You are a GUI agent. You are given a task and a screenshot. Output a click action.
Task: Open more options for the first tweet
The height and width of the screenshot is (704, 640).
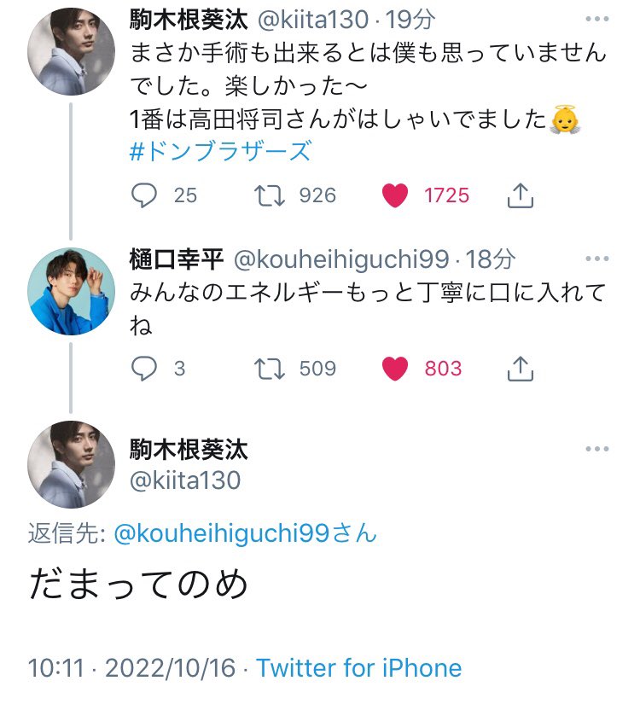[597, 19]
